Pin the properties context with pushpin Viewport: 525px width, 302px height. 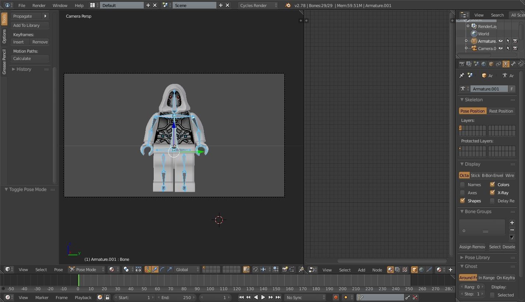(x=462, y=75)
